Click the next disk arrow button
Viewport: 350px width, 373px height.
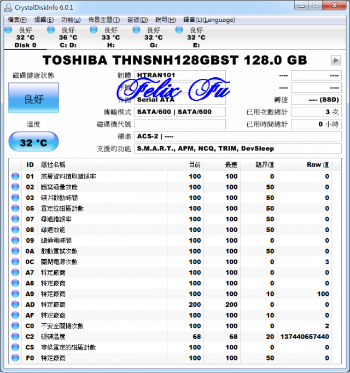(x=336, y=60)
